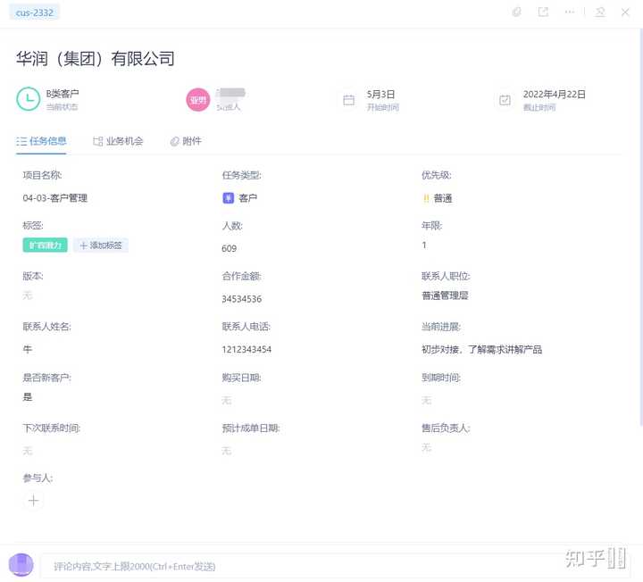Image resolution: width=643 pixels, height=582 pixels.
Task: Open the more options ellipsis menu
Action: click(570, 12)
